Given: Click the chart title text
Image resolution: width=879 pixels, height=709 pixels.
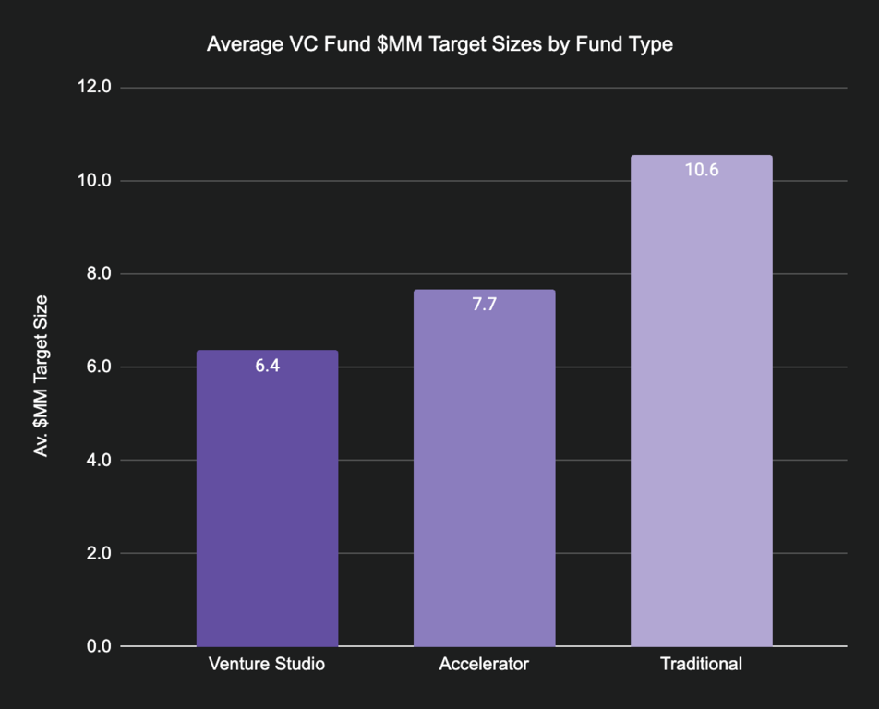Looking at the screenshot, I should (439, 43).
